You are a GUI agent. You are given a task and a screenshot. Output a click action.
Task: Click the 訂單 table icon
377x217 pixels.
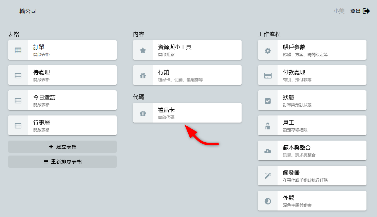click(18, 50)
